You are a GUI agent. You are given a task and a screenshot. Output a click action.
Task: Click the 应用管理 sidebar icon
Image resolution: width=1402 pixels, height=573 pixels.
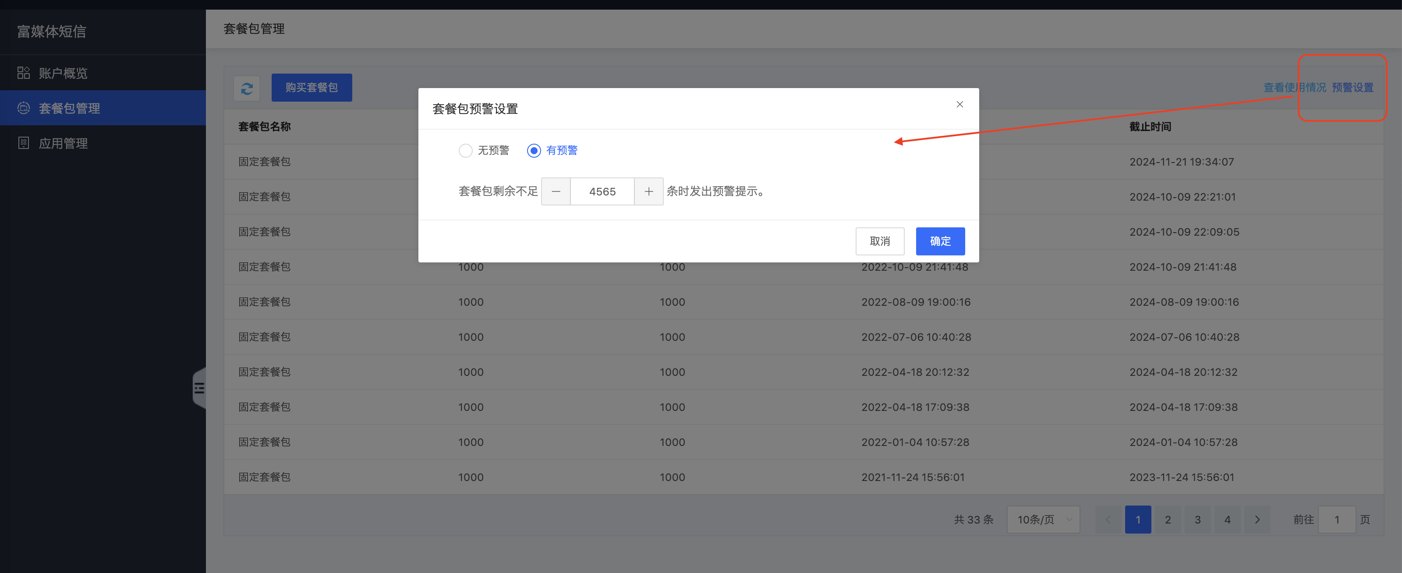coord(23,143)
